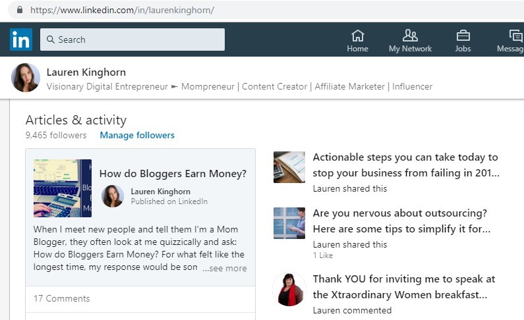Open Actionable steps you can take today post
The height and width of the screenshot is (320, 524).
pyautogui.click(x=406, y=165)
